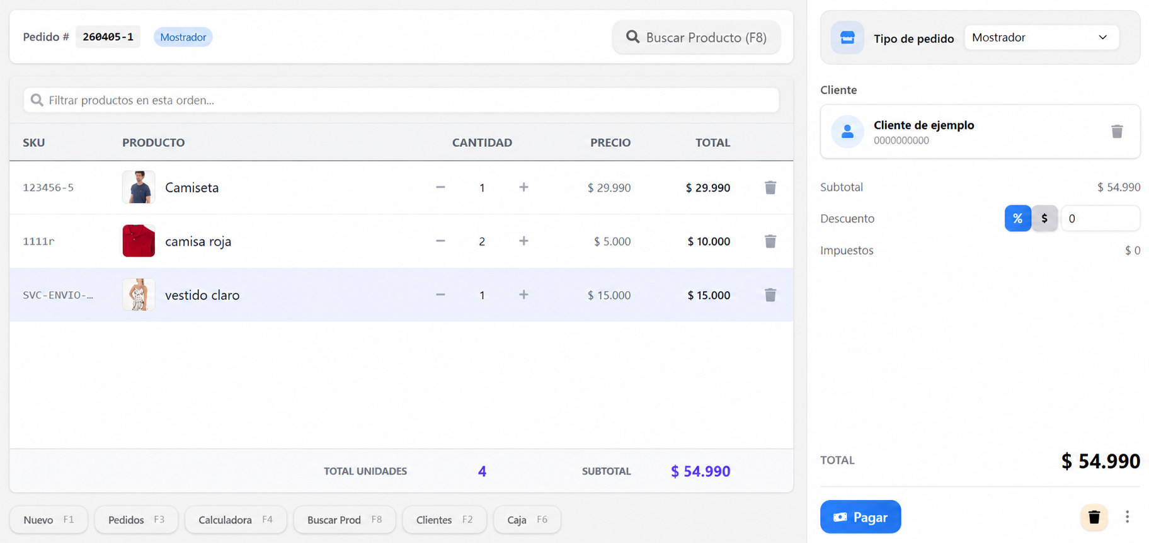The width and height of the screenshot is (1149, 543).
Task: Click the customer avatar icon
Action: tap(847, 132)
